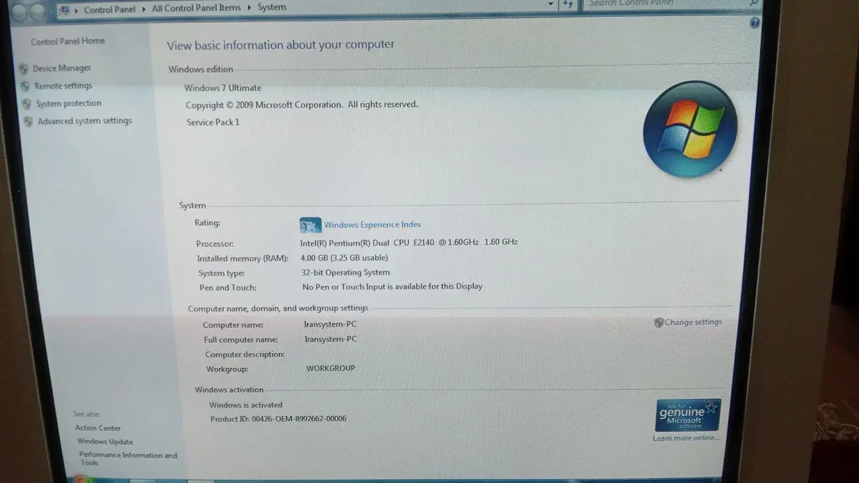Click the Microsoft copyright 2009 line
The width and height of the screenshot is (859, 483).
302,105
